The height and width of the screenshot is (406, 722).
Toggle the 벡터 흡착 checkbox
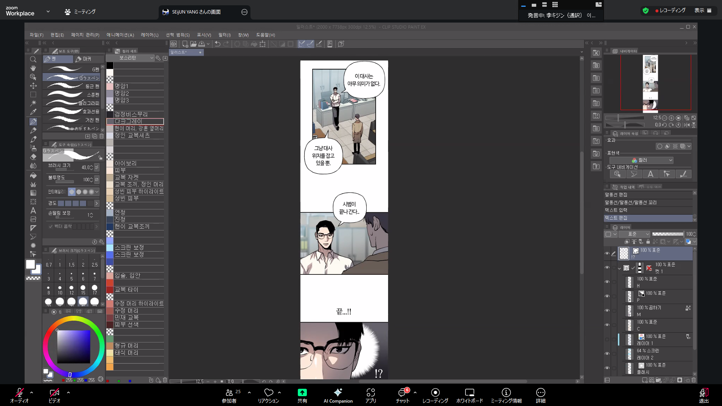pos(51,226)
